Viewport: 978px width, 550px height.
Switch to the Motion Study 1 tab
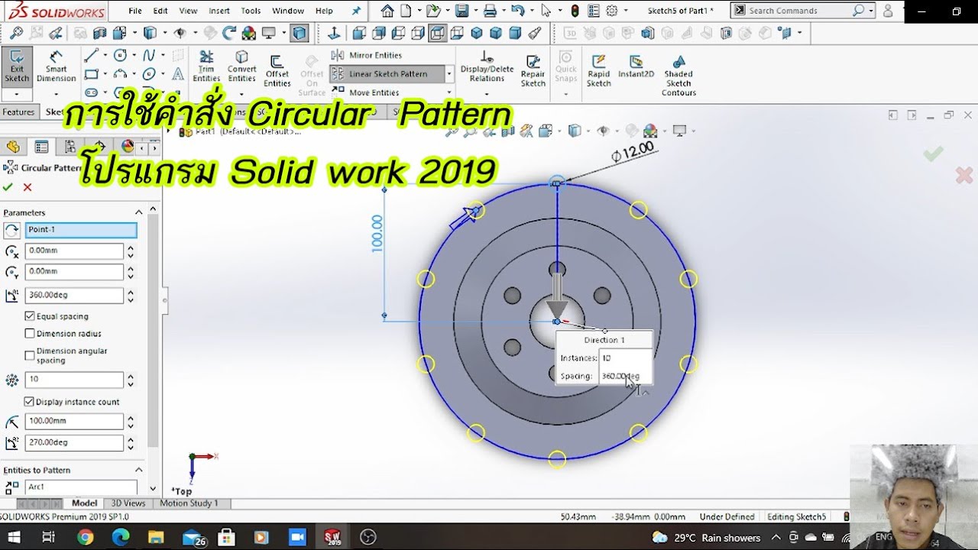[189, 503]
